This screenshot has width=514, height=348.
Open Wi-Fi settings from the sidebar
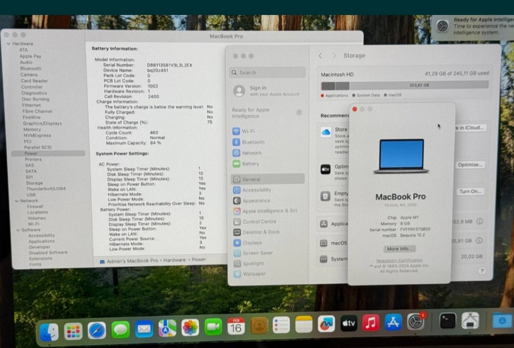(x=249, y=131)
